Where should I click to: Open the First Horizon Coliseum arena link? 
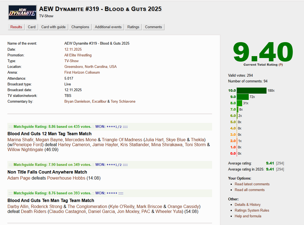82,73
